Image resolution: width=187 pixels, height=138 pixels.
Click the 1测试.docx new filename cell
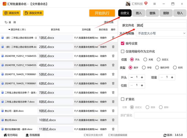[x=55, y=38]
